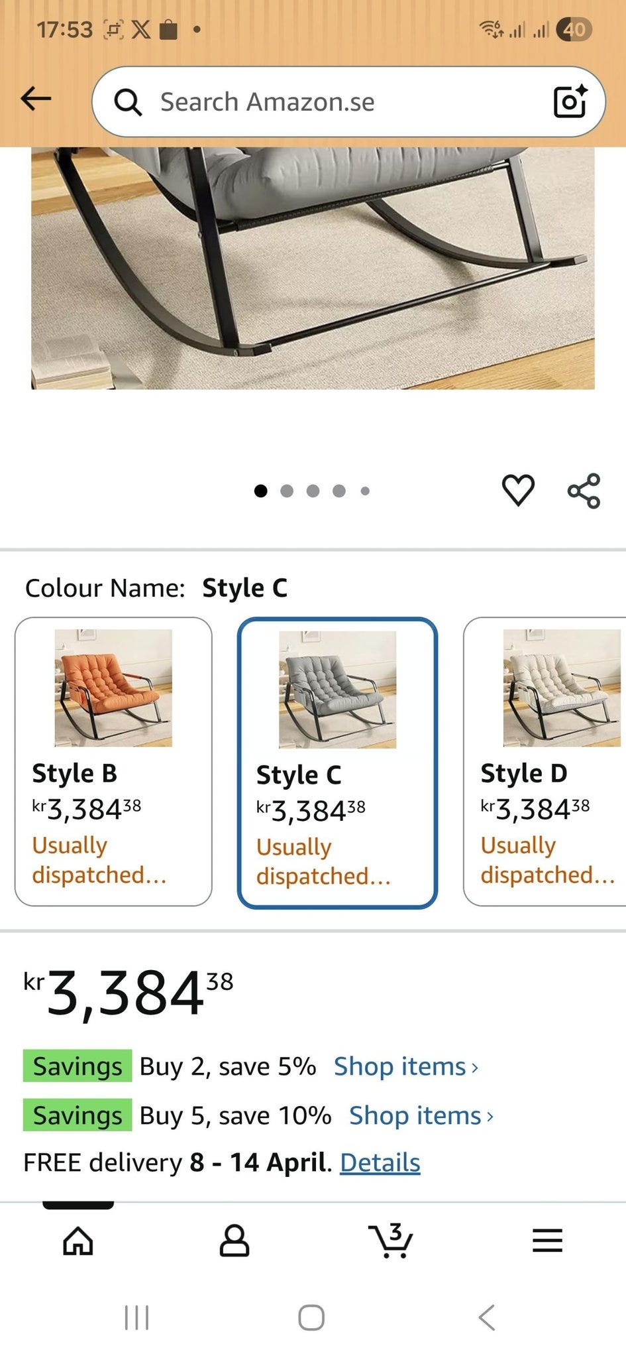Select Style B orange chair option

[113, 761]
